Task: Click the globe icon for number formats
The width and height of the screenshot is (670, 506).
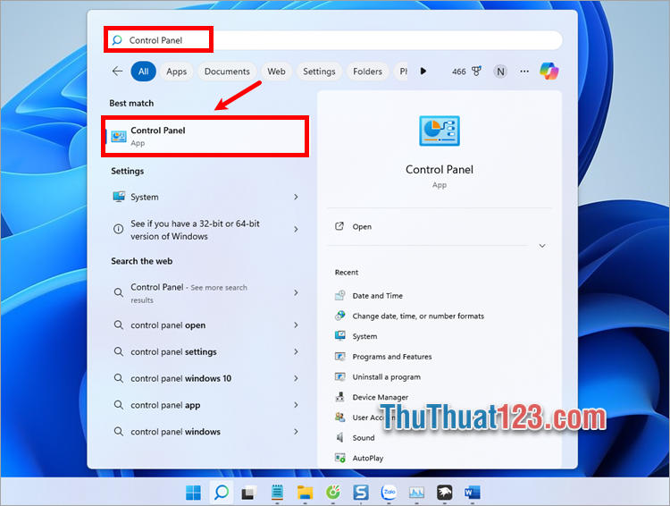Action: 340,316
